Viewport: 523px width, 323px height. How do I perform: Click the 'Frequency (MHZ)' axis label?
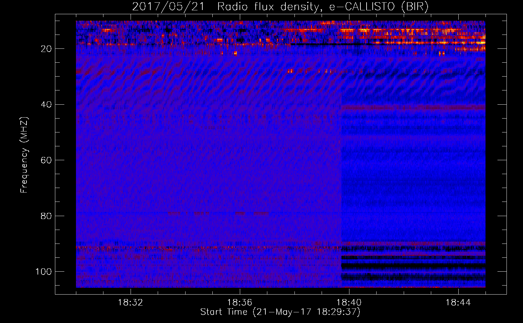pos(25,155)
